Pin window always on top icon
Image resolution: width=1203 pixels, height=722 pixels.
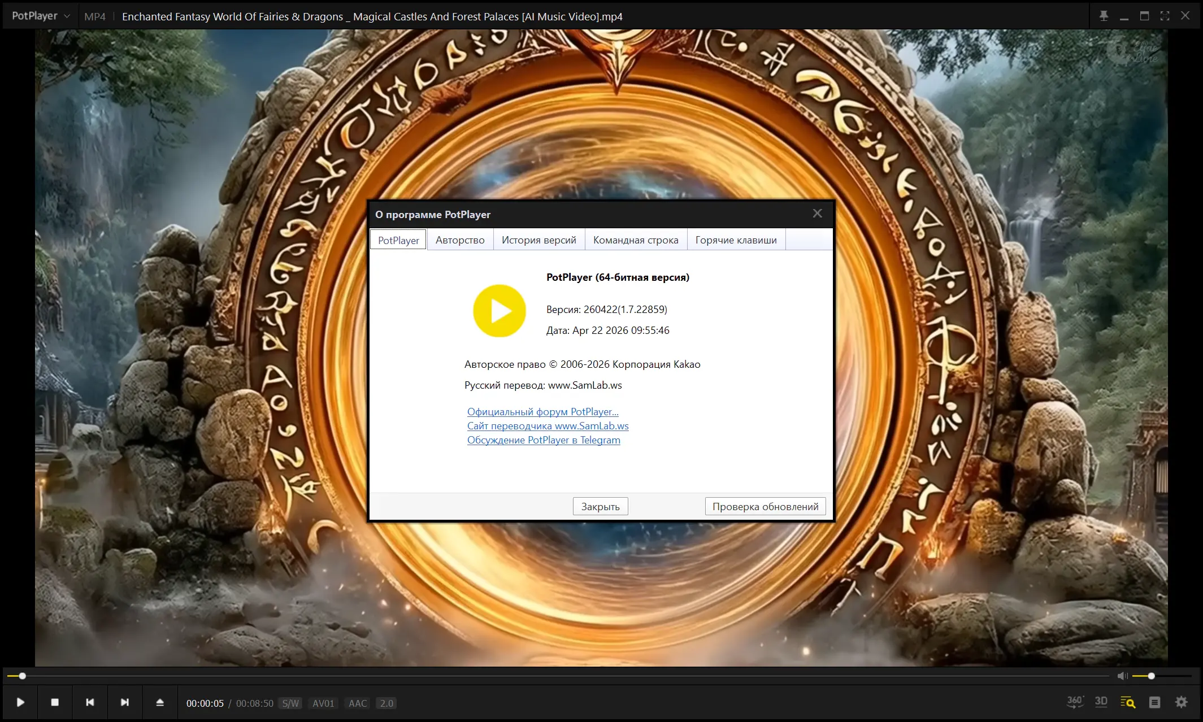point(1104,16)
